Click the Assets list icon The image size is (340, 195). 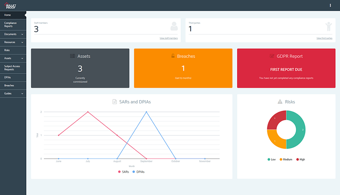pyautogui.click(x=72, y=56)
